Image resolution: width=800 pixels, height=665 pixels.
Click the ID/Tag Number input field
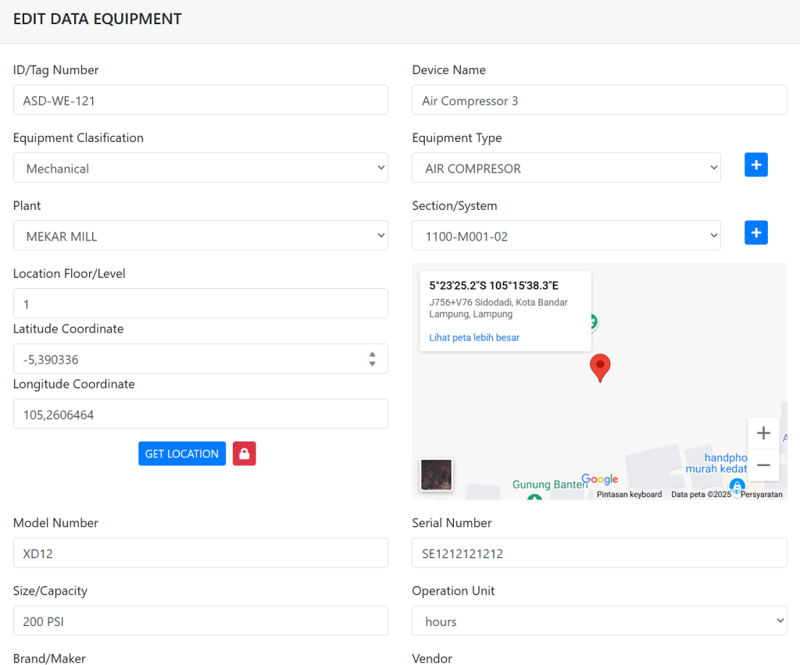[x=200, y=100]
